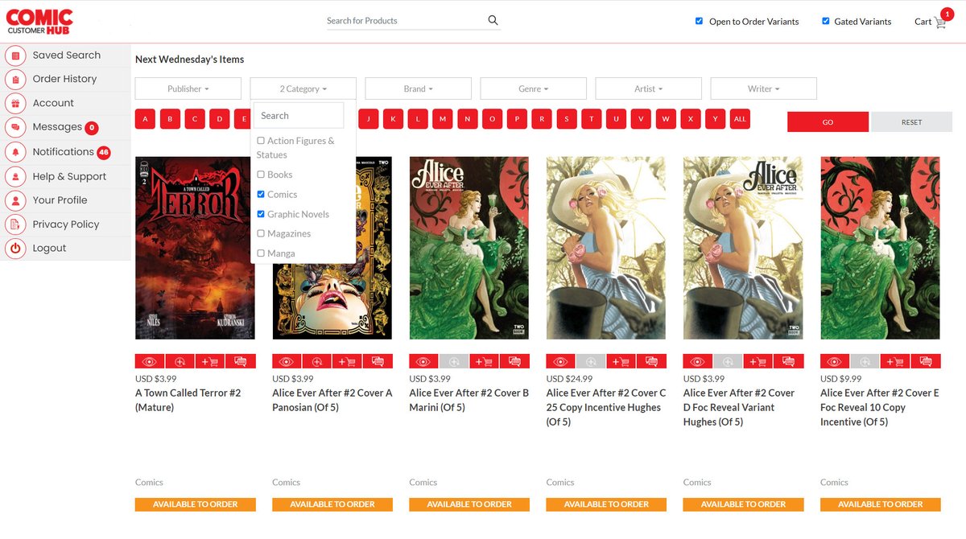Click AVAILABLE TO ORDER under Alice Ever After Cover E
This screenshot has height=539, width=966.
[x=879, y=504]
